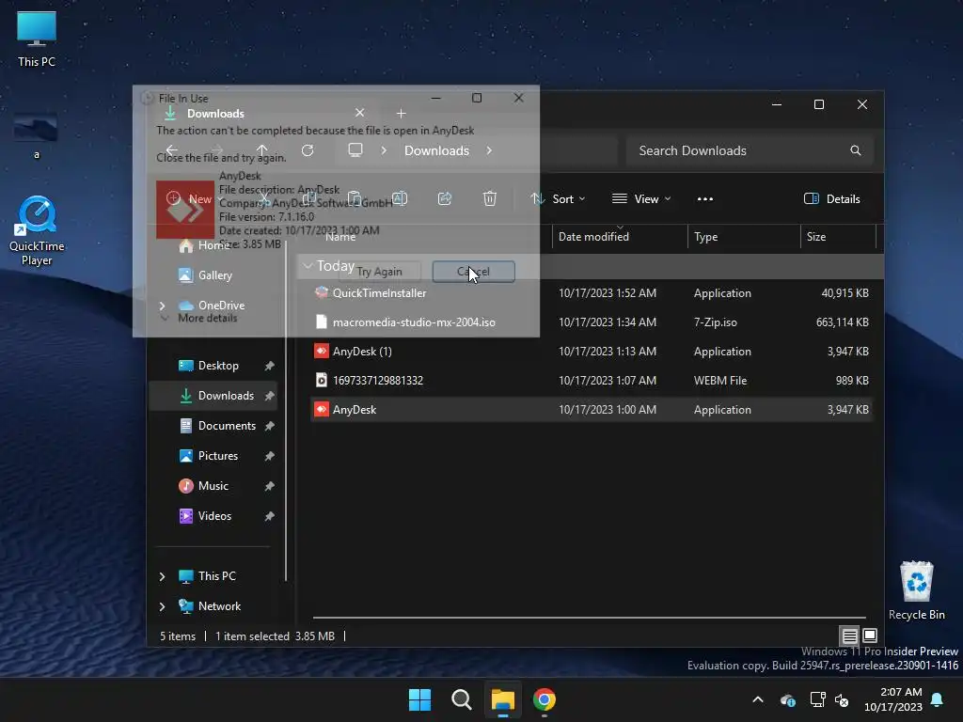This screenshot has height=722, width=963.
Task: Switch to details list view in status bar
Action: 849,636
